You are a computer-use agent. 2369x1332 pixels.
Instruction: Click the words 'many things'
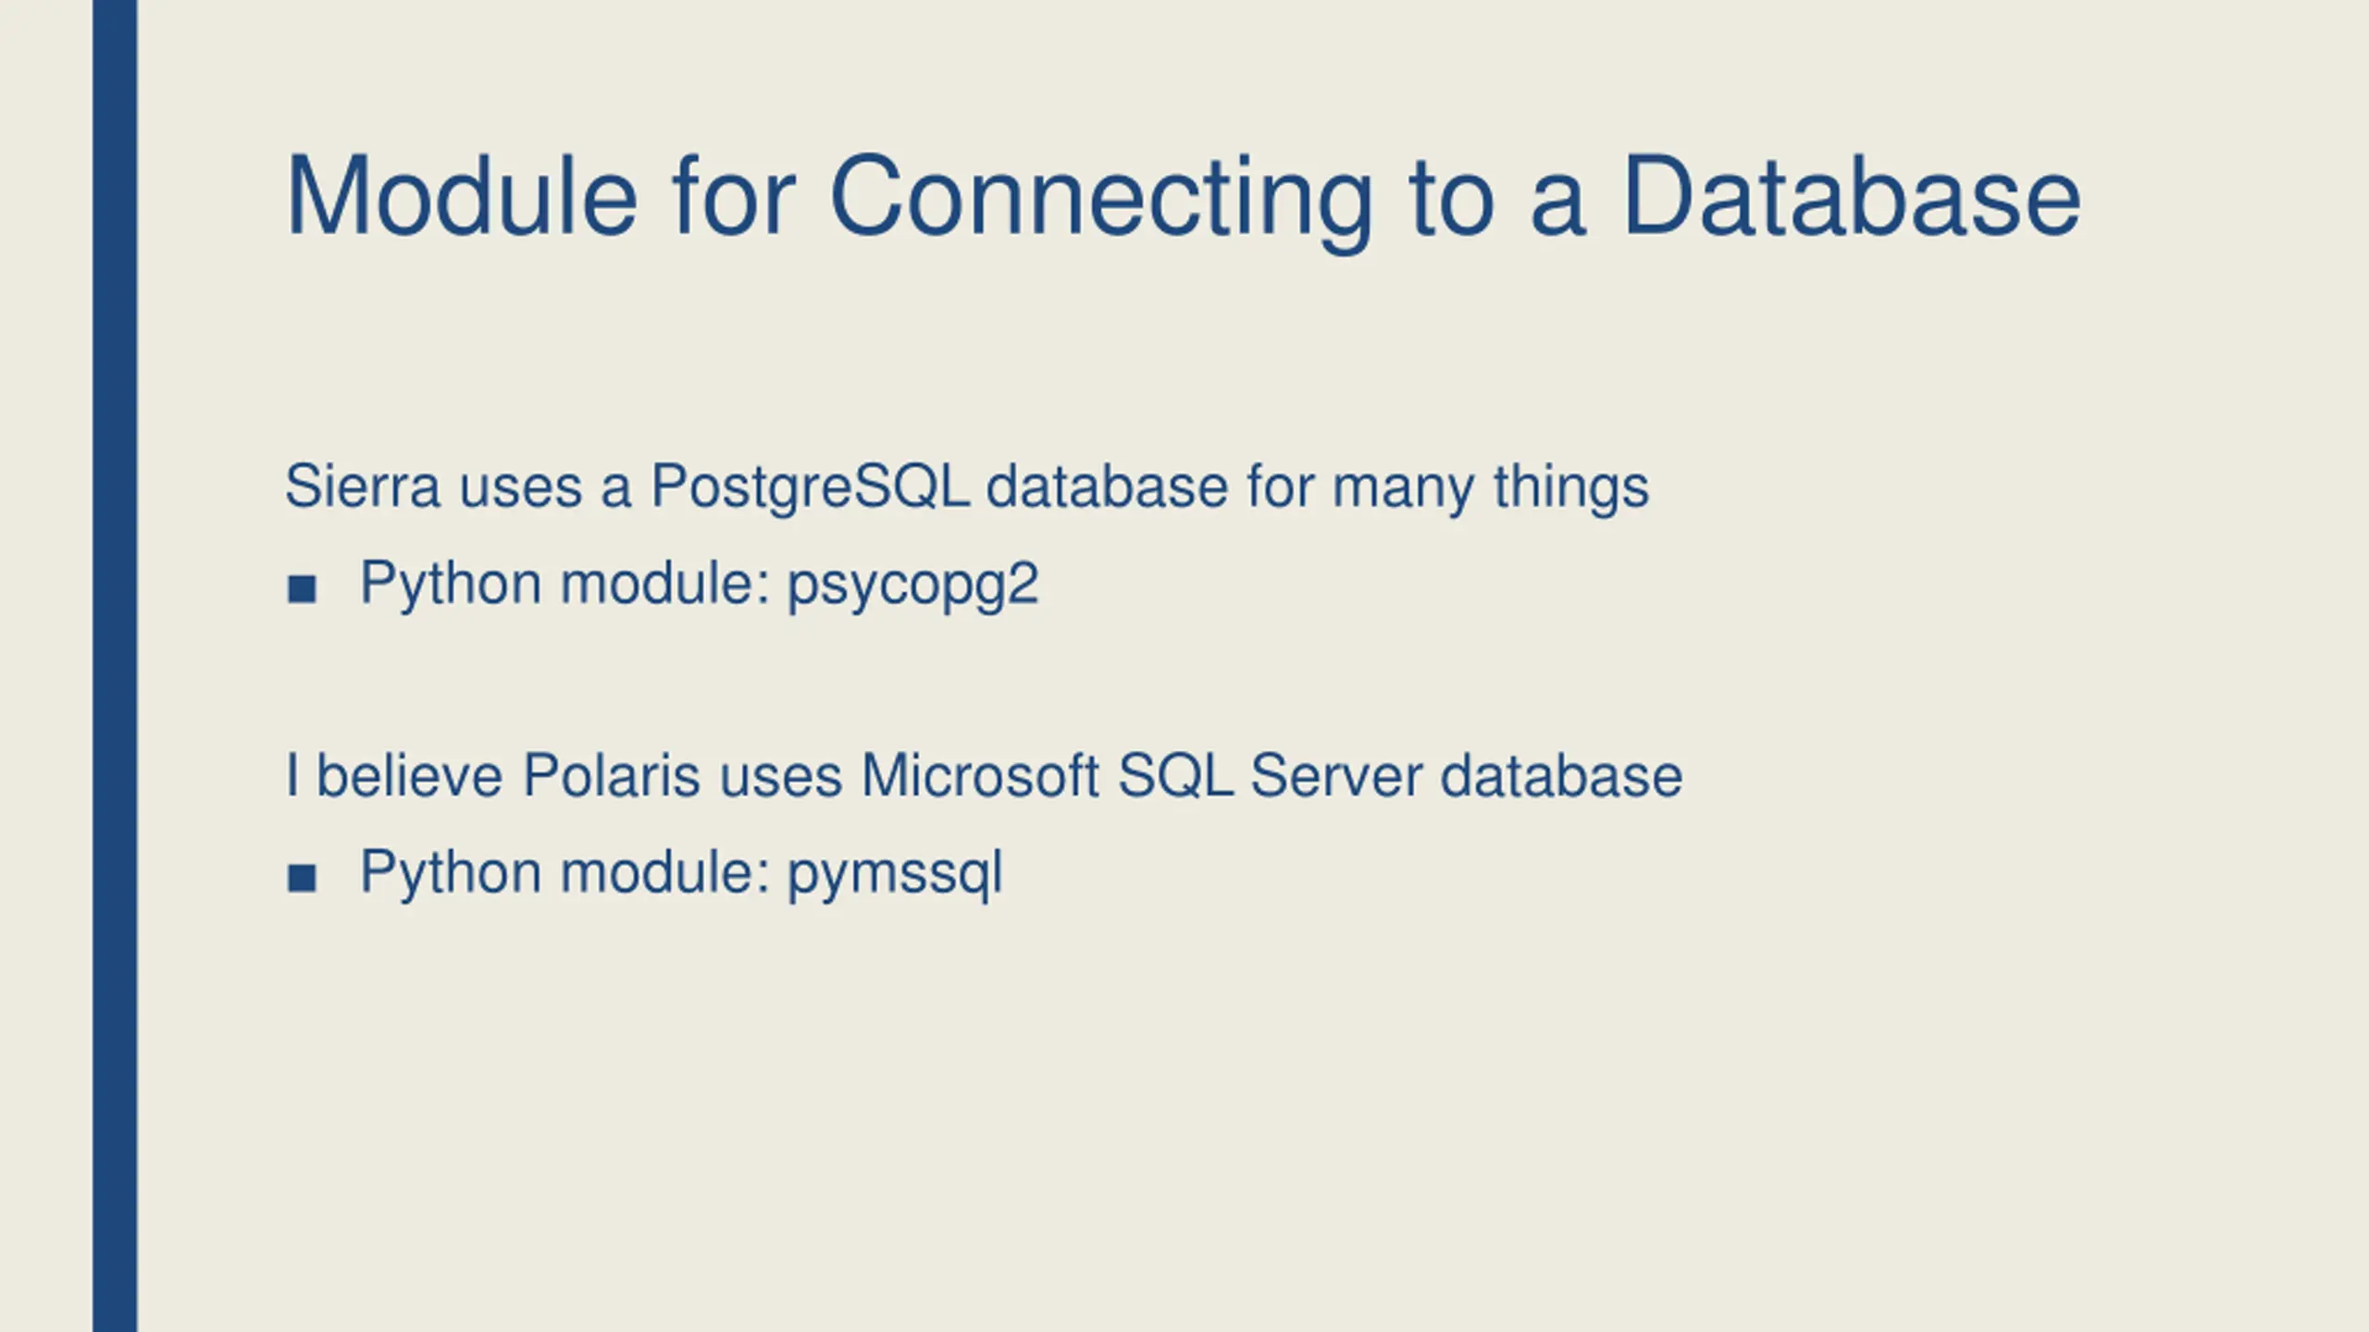point(1491,487)
